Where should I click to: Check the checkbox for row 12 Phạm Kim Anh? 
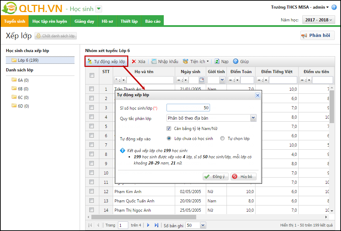click(92, 191)
